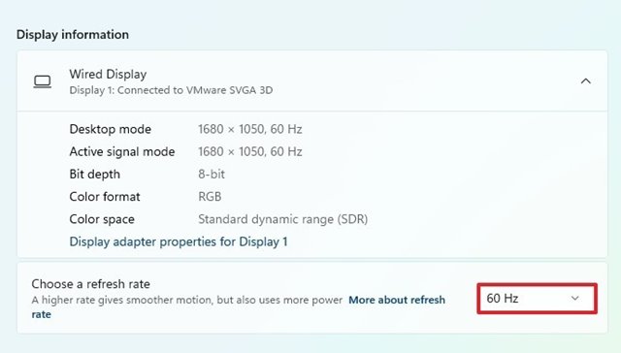Select the Display information heading
The image size is (621, 353).
click(x=73, y=35)
